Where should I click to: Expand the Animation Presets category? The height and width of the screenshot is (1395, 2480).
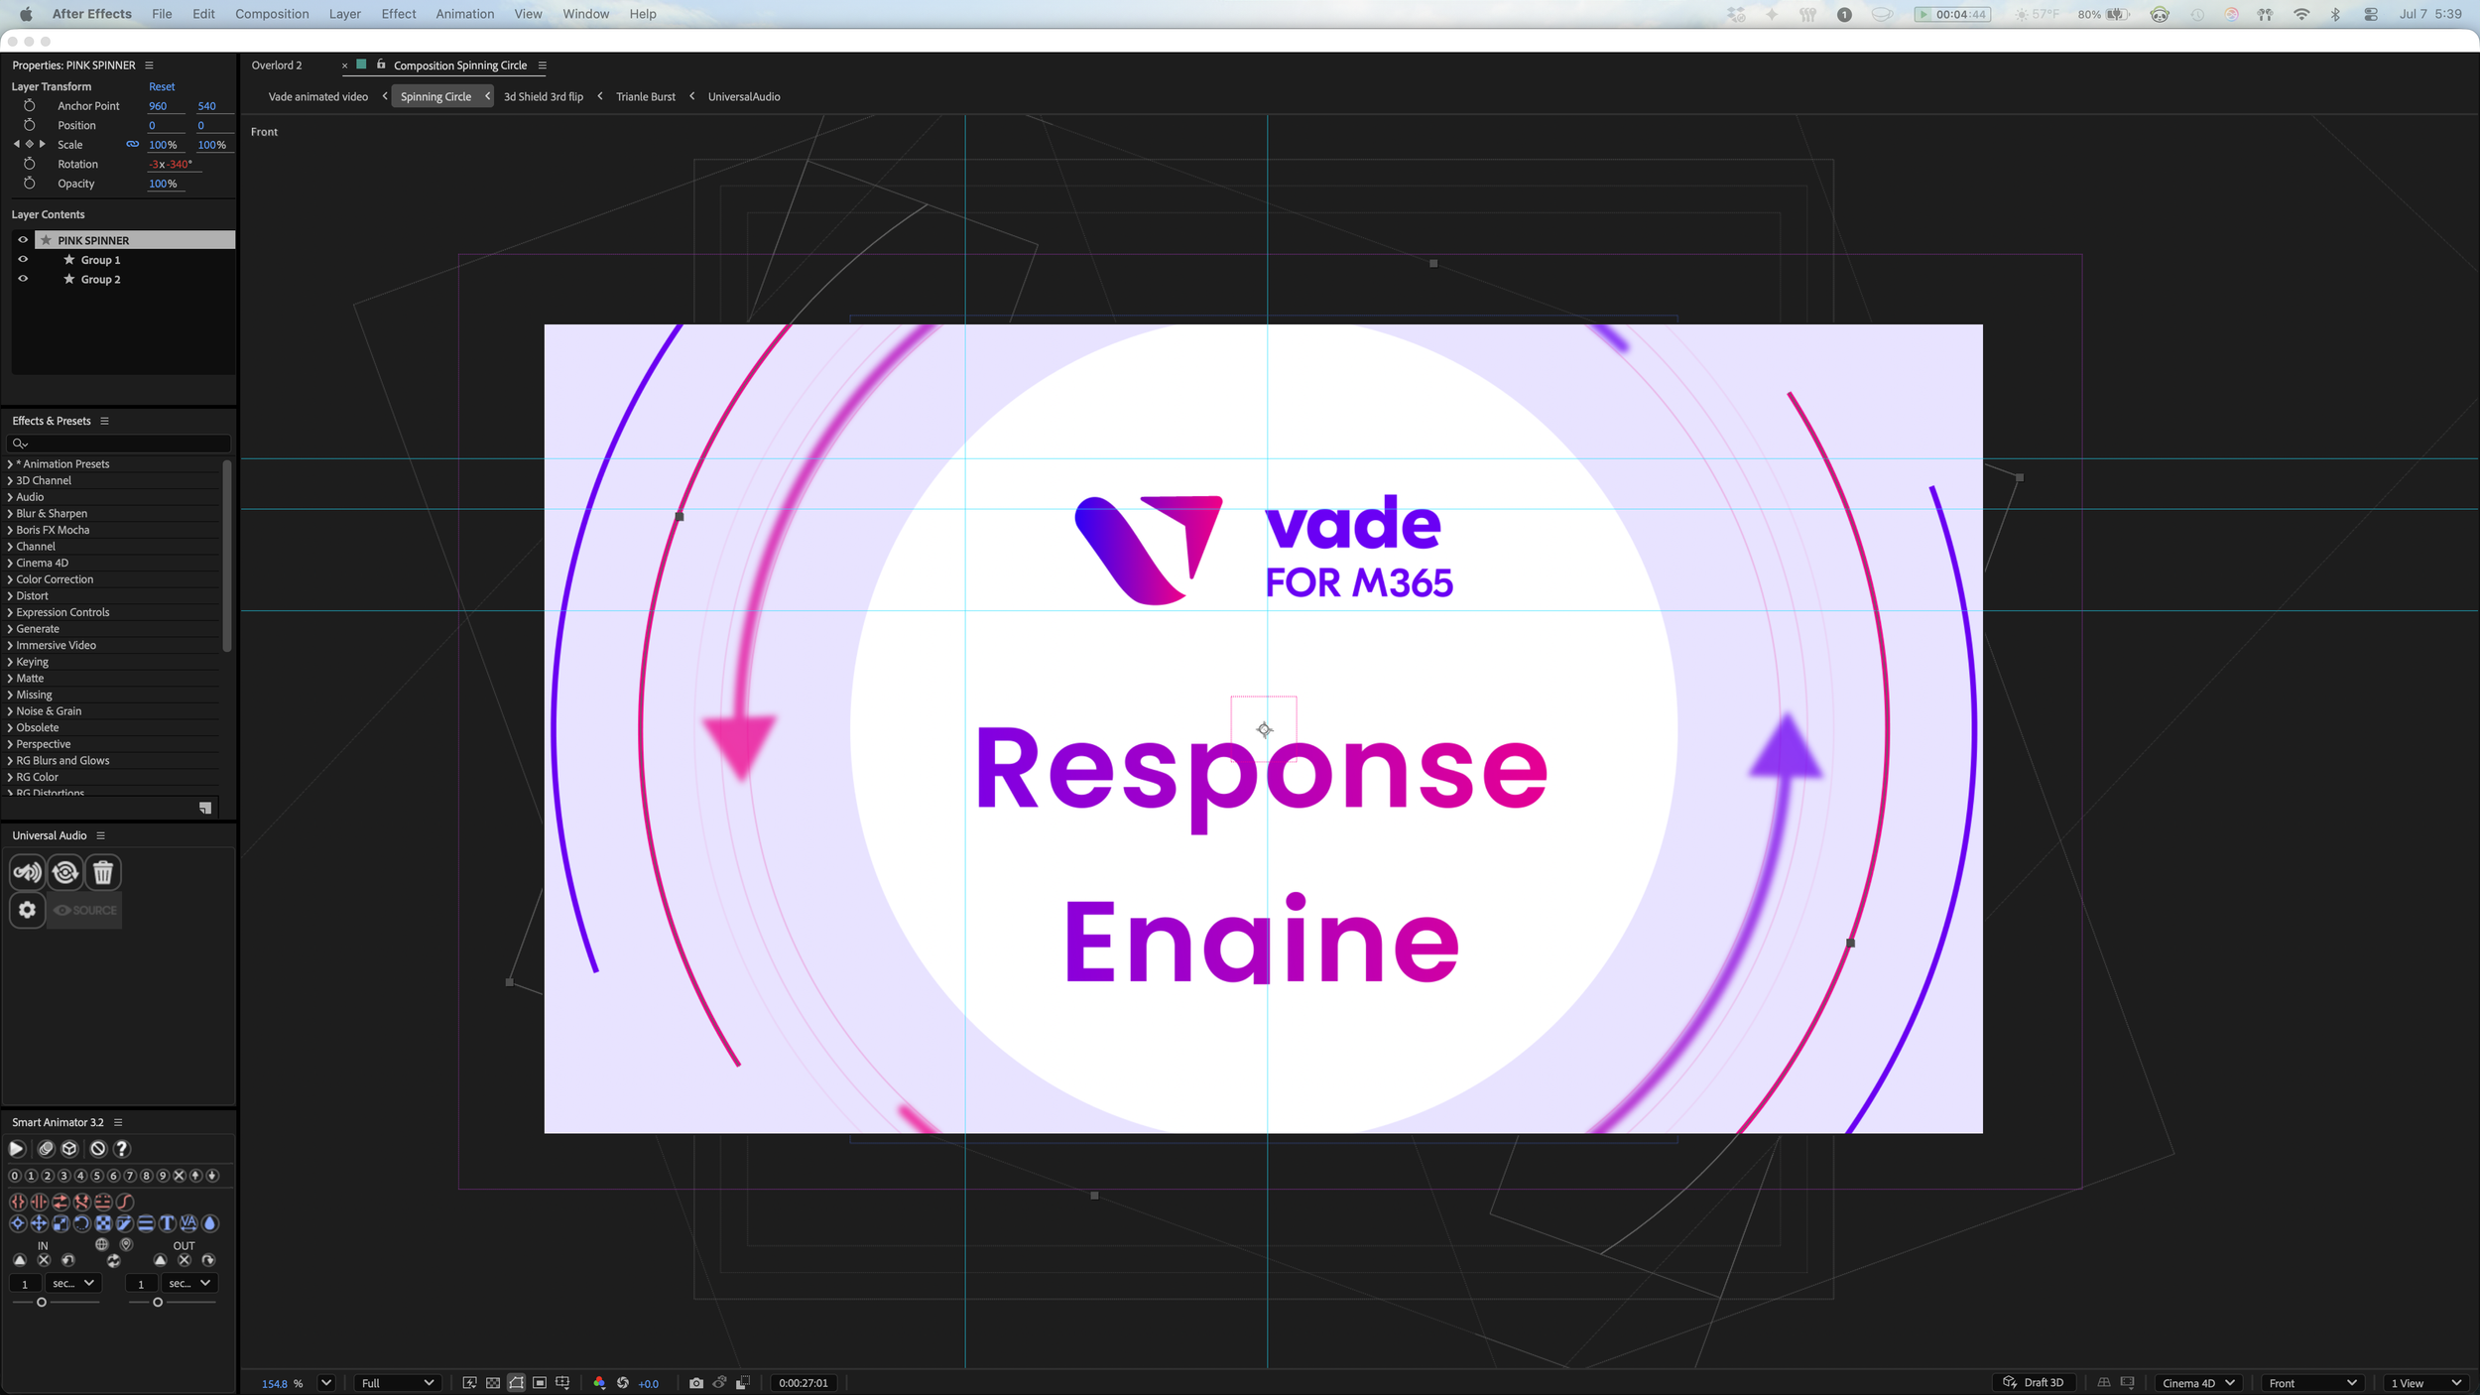10,464
